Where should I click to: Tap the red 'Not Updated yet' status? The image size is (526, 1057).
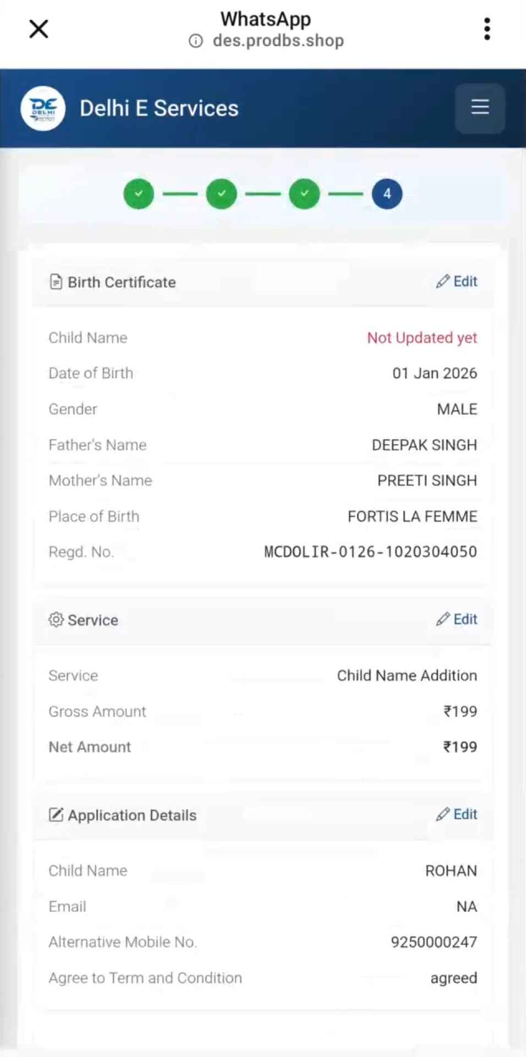click(422, 337)
